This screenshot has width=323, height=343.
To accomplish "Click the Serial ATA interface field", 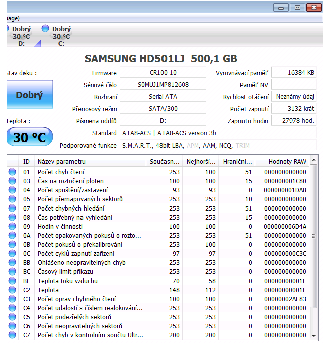I will (x=163, y=97).
